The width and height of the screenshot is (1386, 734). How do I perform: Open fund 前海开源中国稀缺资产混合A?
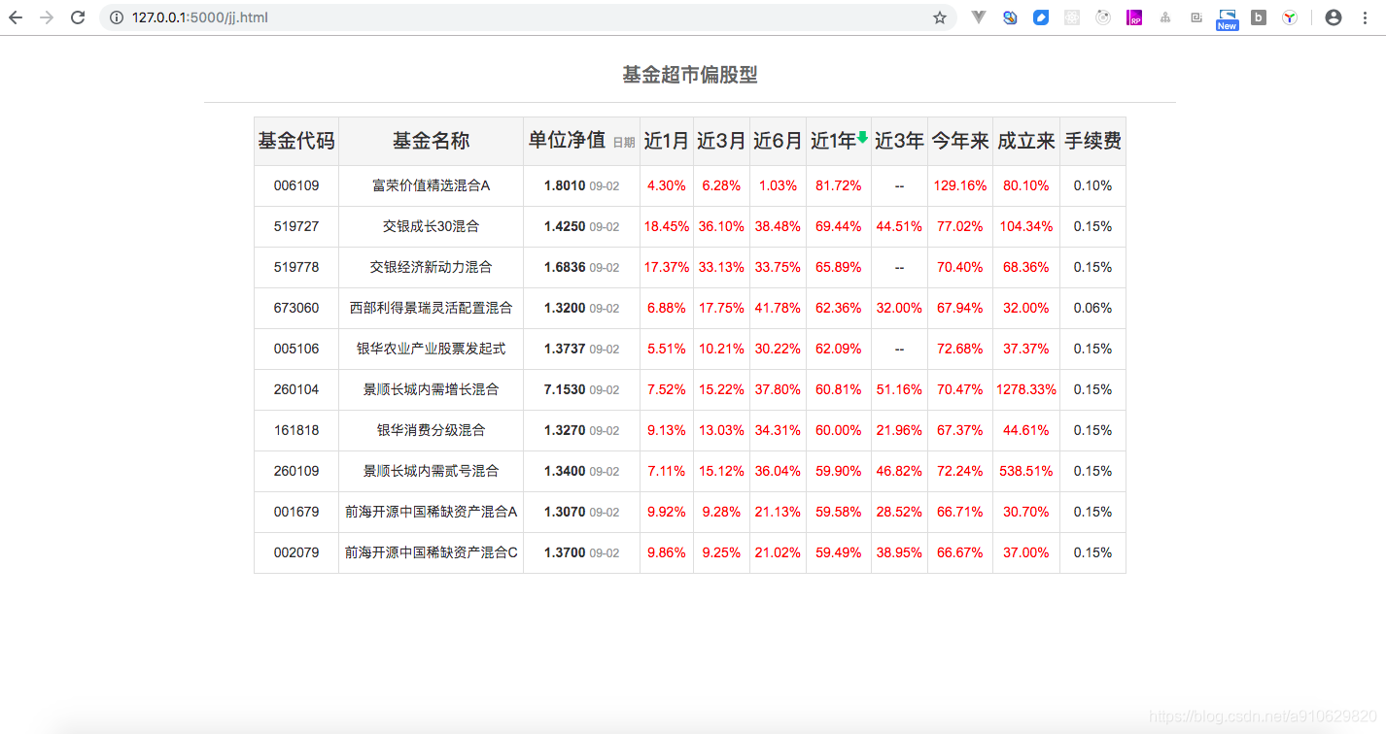(x=431, y=512)
